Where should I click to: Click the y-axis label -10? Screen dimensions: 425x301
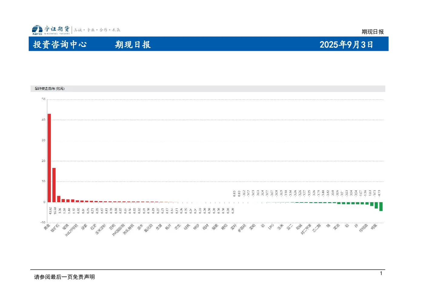pyautogui.click(x=43, y=222)
